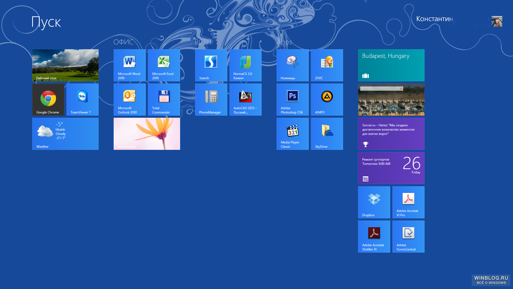The height and width of the screenshot is (289, 513).
Task: Open the Soccer.ru sports news tile
Action: [x=391, y=134]
